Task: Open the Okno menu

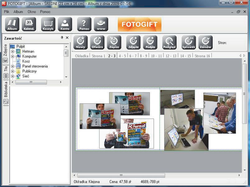Action: (x=32, y=12)
